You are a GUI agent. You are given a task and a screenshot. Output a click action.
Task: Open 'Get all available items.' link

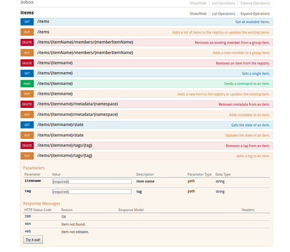click(253, 22)
